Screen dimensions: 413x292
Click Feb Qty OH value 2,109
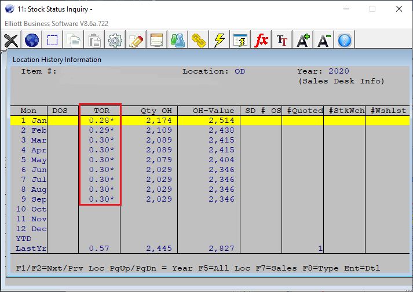coord(159,130)
